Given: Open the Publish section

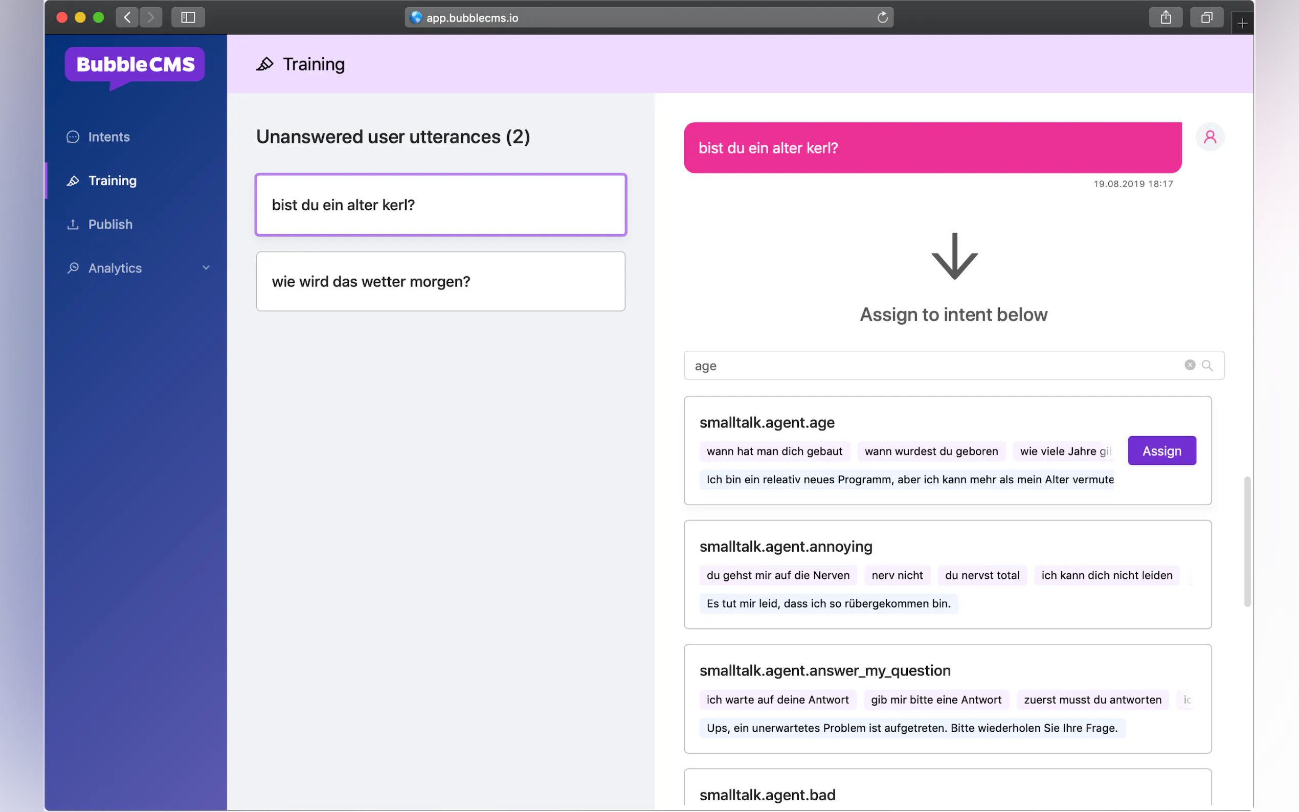Looking at the screenshot, I should tap(110, 224).
